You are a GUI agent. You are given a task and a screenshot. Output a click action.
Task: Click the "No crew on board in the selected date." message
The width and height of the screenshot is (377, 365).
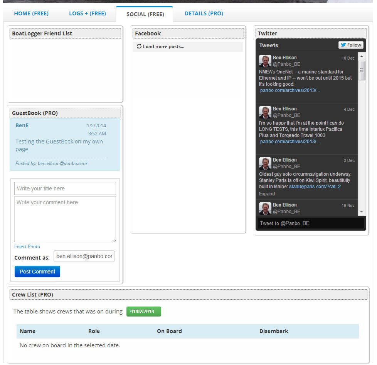70,345
